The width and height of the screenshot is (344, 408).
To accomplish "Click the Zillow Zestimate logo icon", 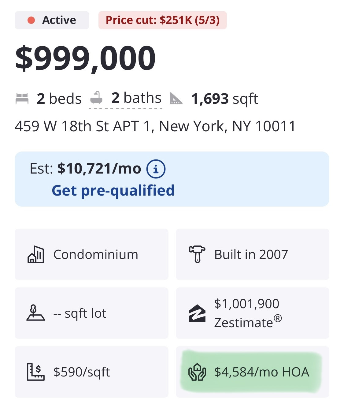I will pyautogui.click(x=197, y=313).
